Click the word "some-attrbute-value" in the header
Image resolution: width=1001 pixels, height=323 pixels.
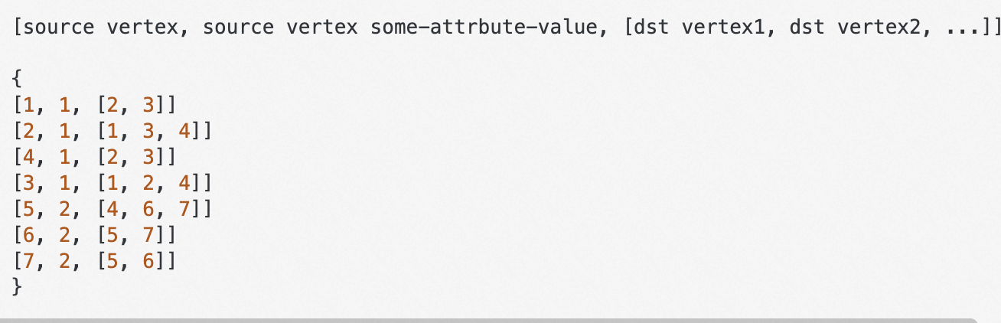[x=487, y=28]
